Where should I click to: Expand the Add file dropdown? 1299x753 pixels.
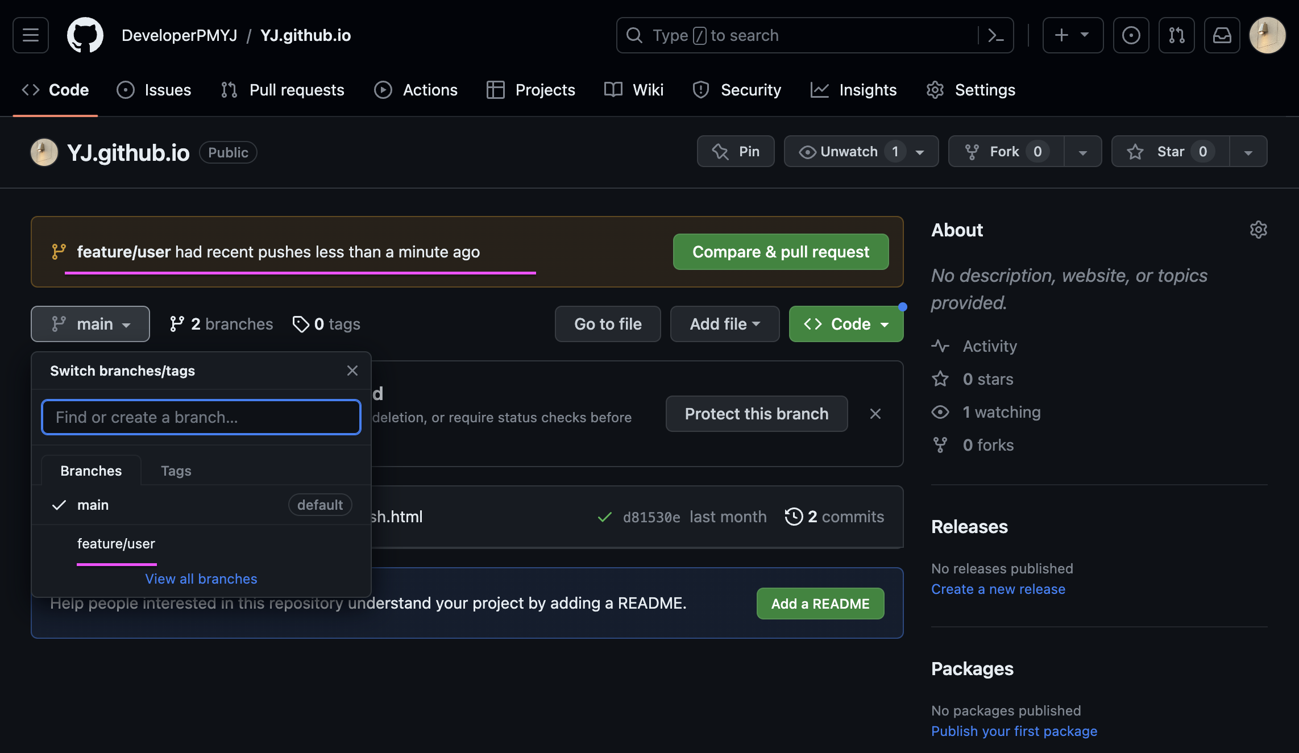coord(724,324)
